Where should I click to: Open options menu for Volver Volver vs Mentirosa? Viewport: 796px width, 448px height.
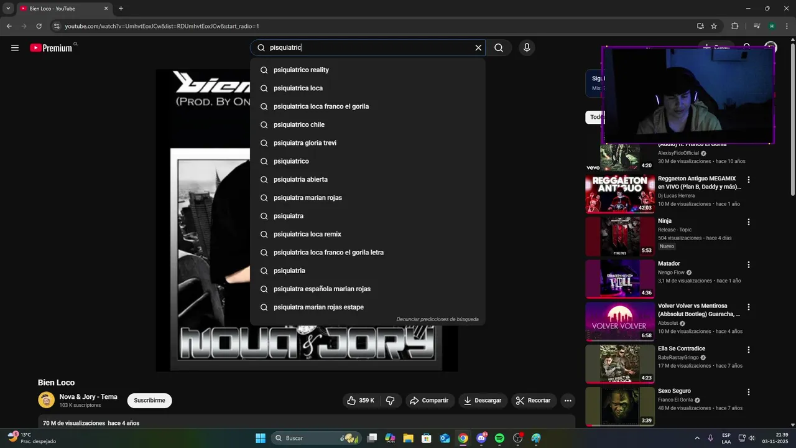coord(749,307)
